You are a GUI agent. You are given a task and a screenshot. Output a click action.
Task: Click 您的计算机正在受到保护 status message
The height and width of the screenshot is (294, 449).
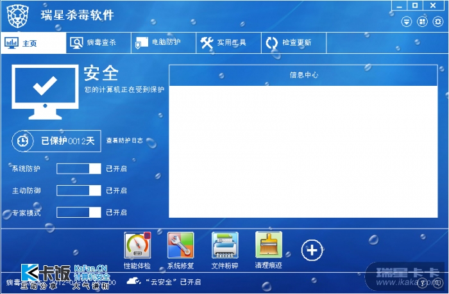coord(124,90)
